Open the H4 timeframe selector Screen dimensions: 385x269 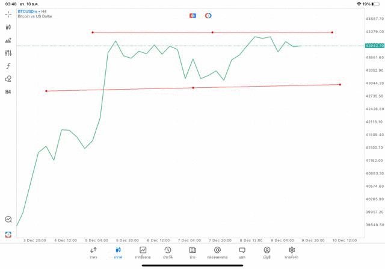[8, 92]
